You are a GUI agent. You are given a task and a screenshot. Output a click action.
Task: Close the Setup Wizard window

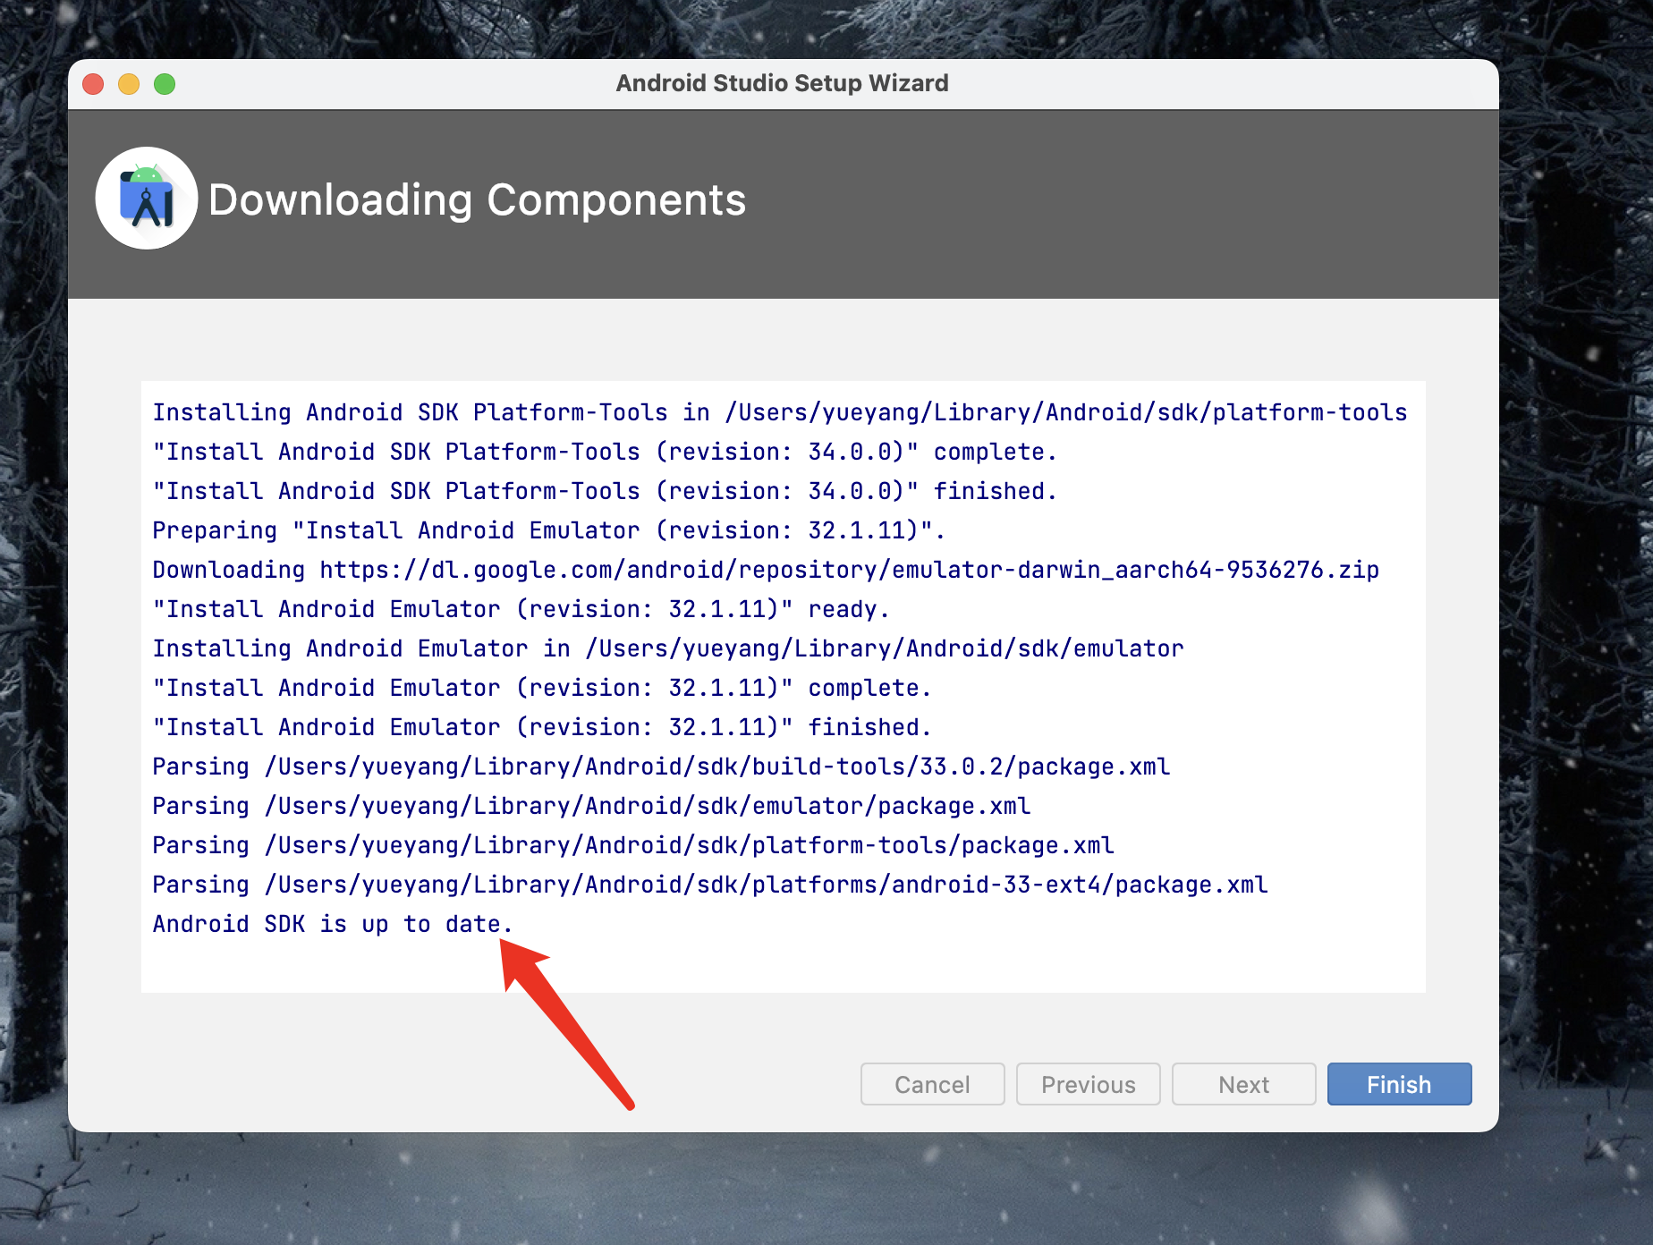pyautogui.click(x=93, y=84)
